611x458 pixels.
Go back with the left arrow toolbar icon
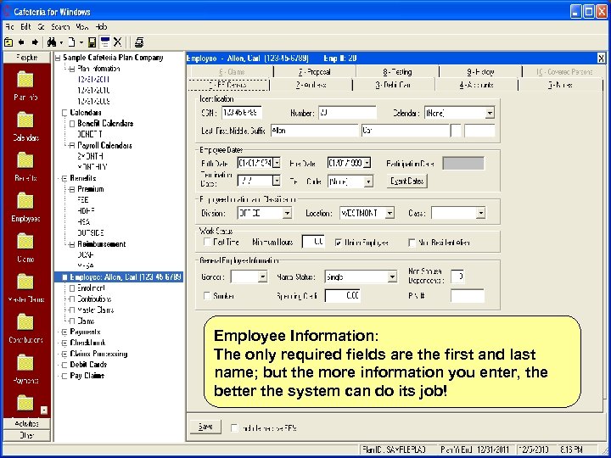[x=21, y=42]
